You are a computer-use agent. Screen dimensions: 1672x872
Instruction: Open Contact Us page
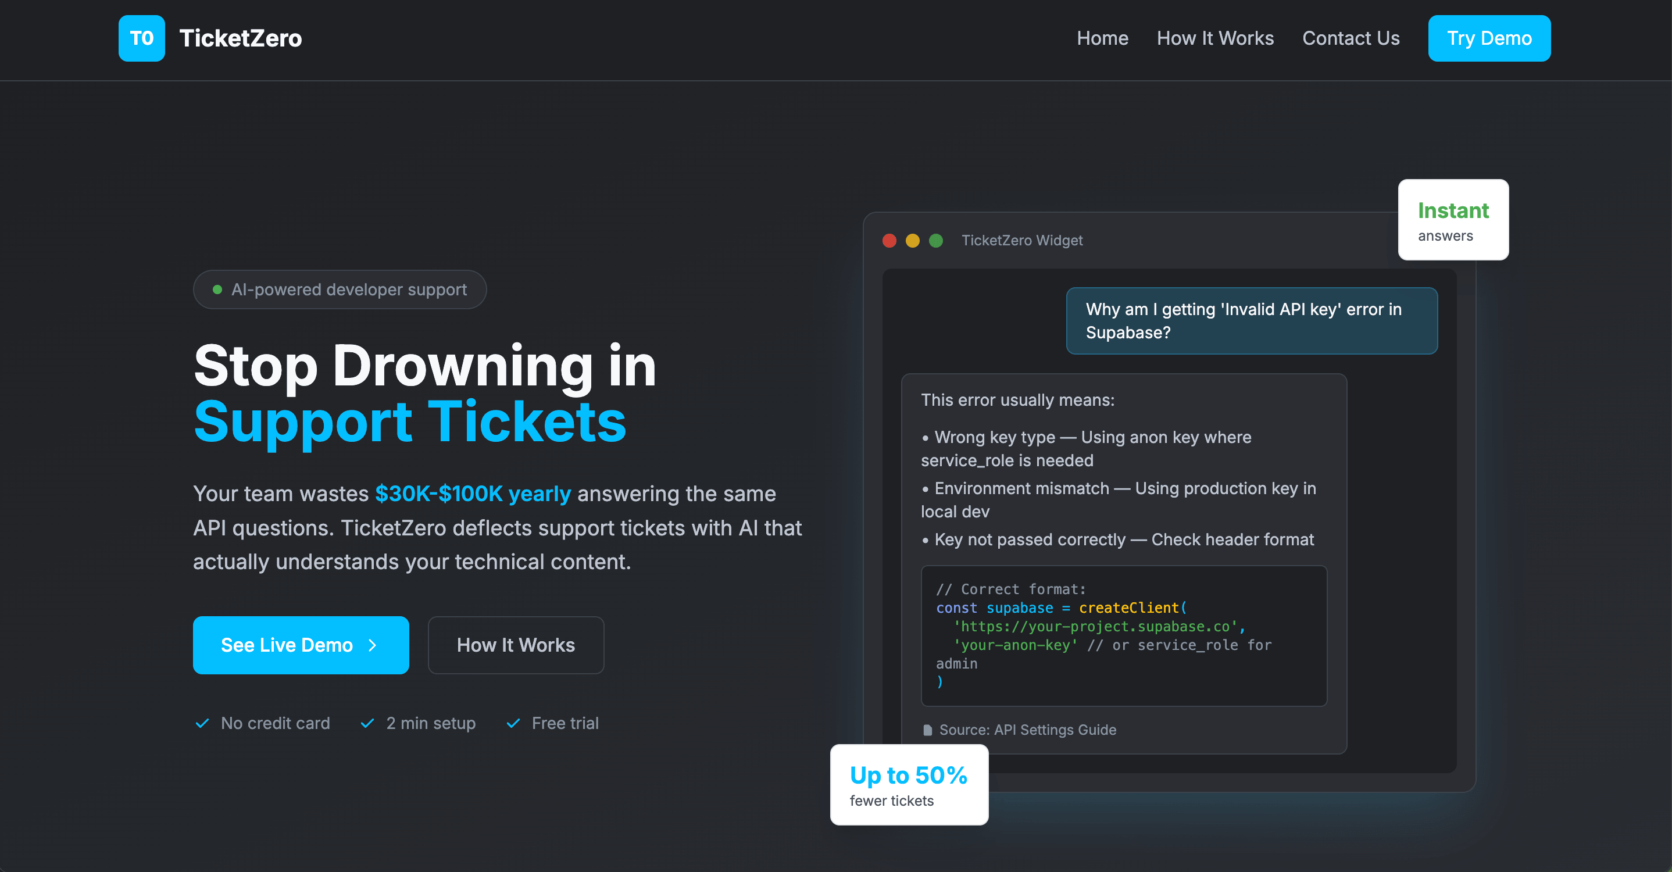(x=1351, y=38)
